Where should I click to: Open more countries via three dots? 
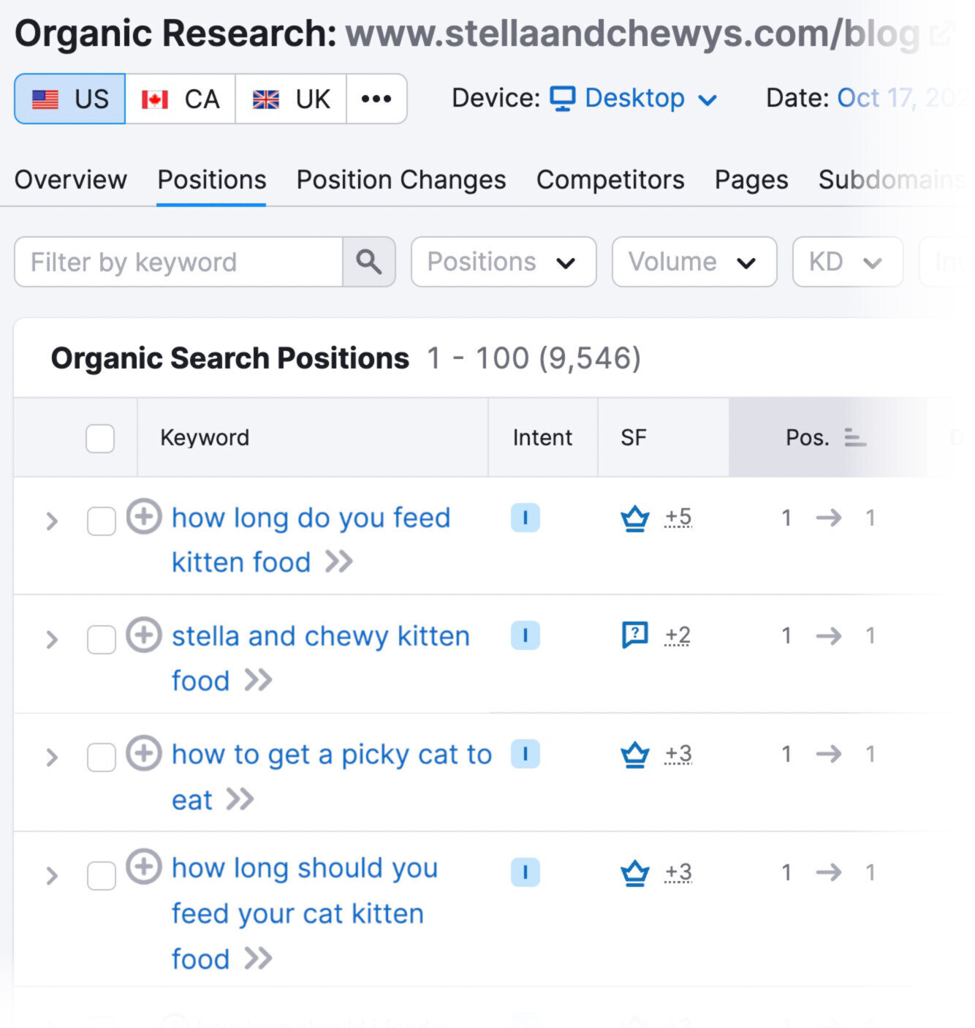(376, 99)
